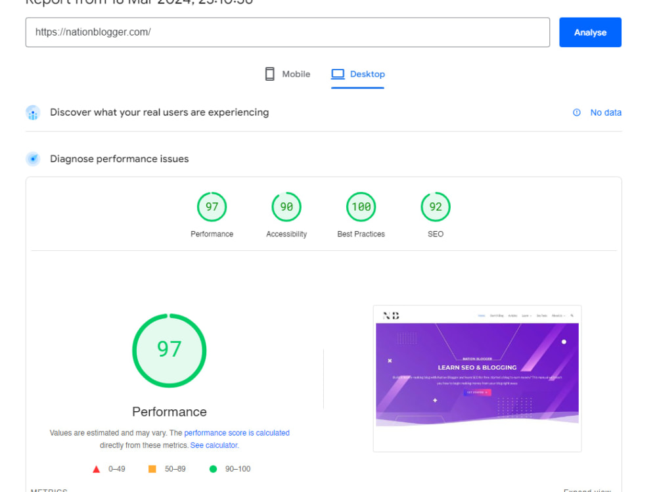Image resolution: width=657 pixels, height=492 pixels.
Task: Focus the URL input field with nationblogger.com
Action: point(288,32)
